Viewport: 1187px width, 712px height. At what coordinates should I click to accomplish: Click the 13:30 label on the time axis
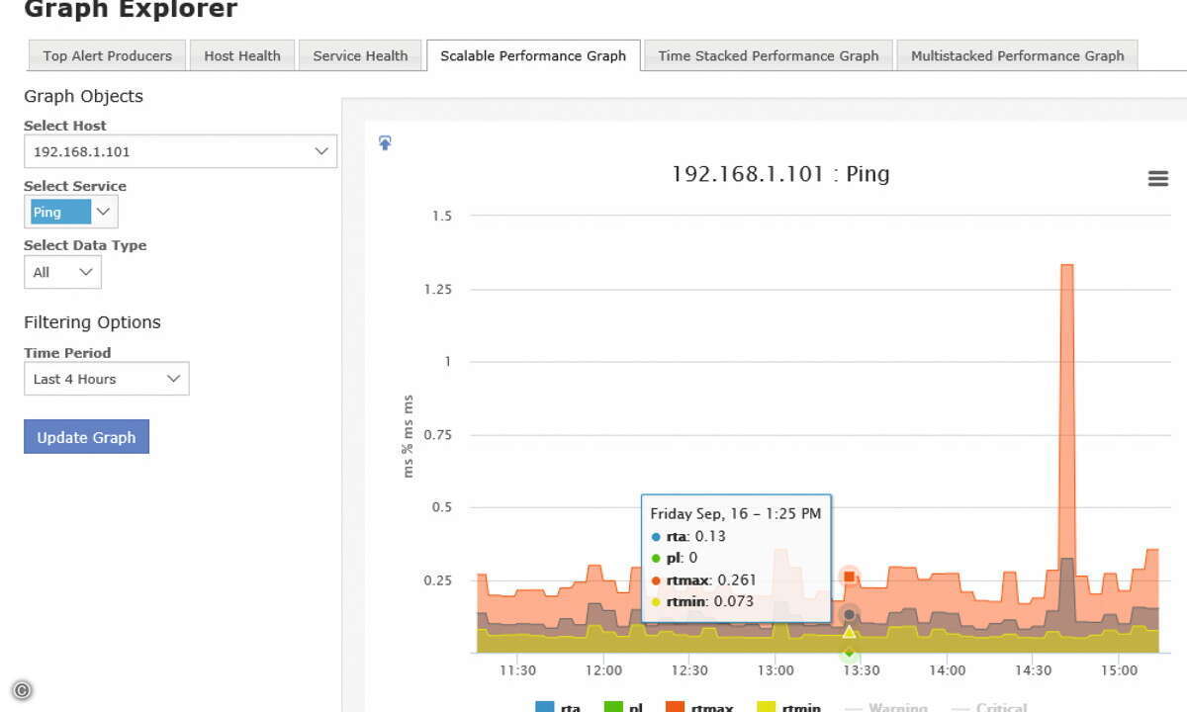[861, 670]
